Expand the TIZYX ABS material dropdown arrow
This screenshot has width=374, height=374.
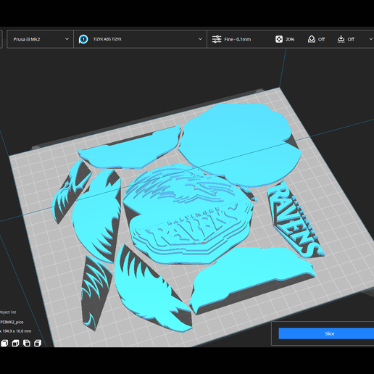[x=200, y=39]
